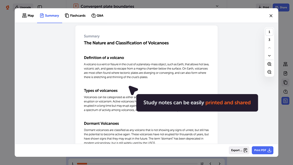Open the mind map icon in right sidebar
293x165 pixels.
(x=285, y=64)
